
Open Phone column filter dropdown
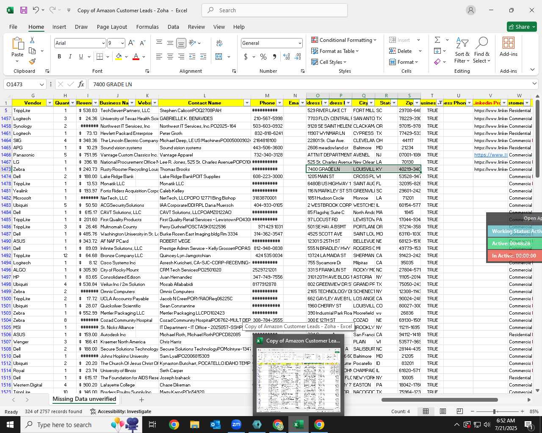point(279,103)
